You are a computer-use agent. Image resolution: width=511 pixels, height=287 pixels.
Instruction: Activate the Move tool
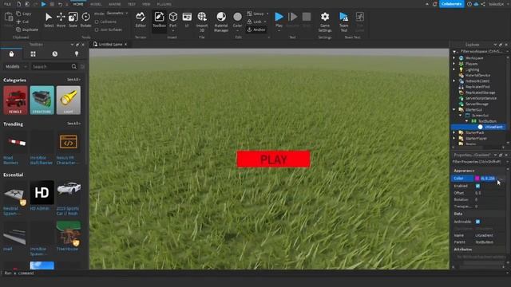click(61, 19)
